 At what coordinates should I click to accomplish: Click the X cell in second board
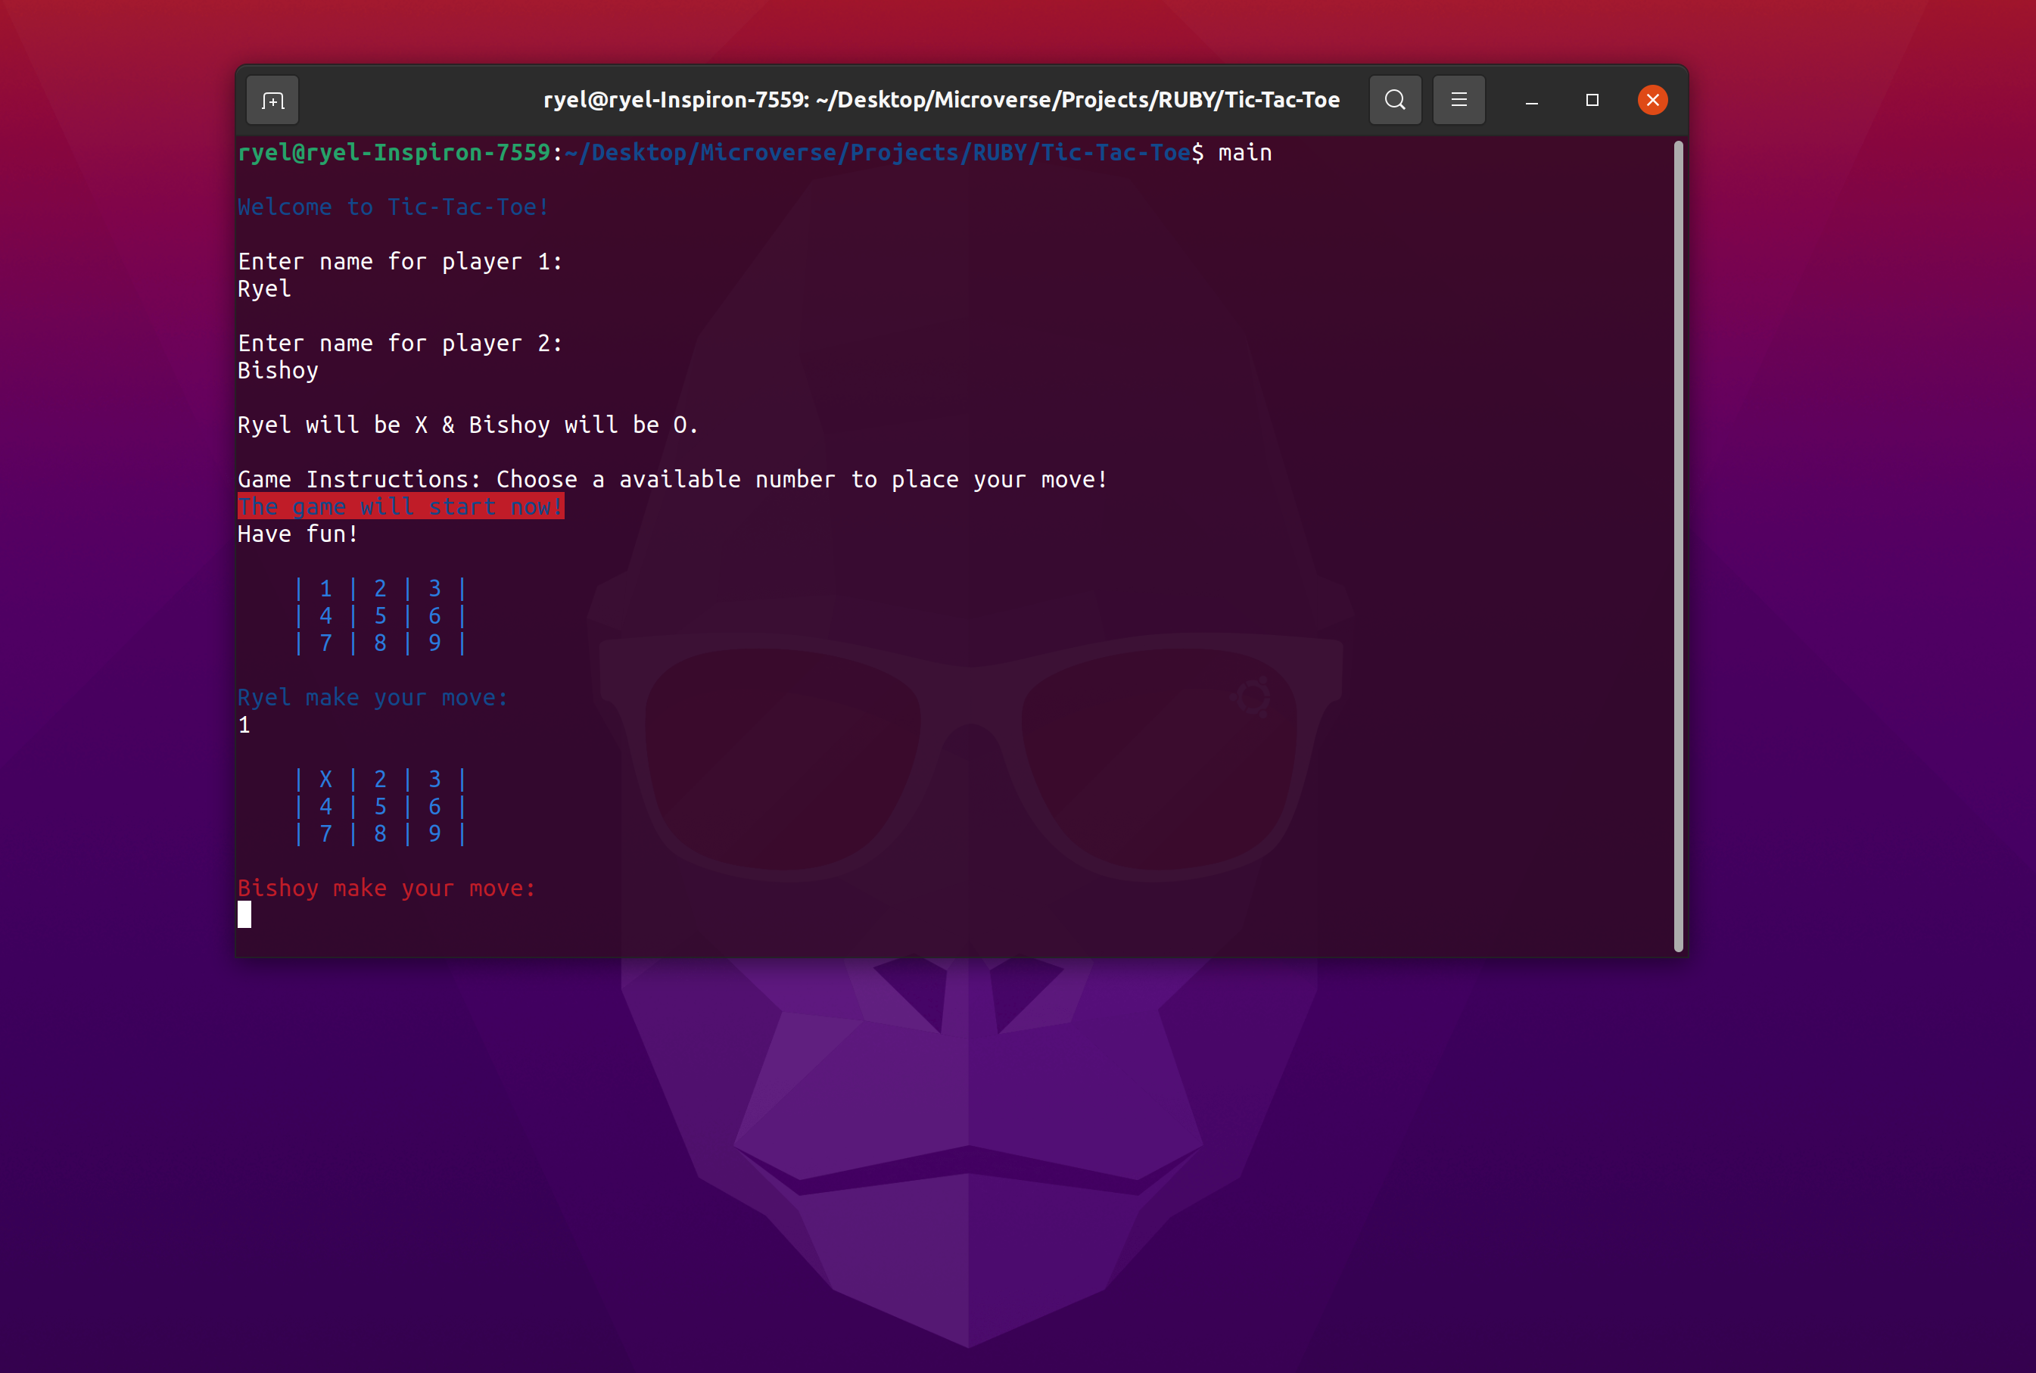pyautogui.click(x=325, y=780)
